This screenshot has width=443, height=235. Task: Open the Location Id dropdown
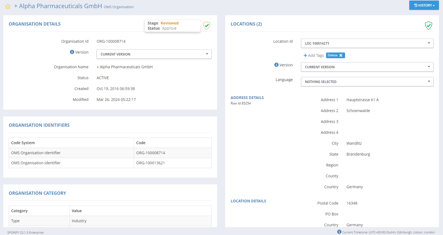[x=367, y=43]
